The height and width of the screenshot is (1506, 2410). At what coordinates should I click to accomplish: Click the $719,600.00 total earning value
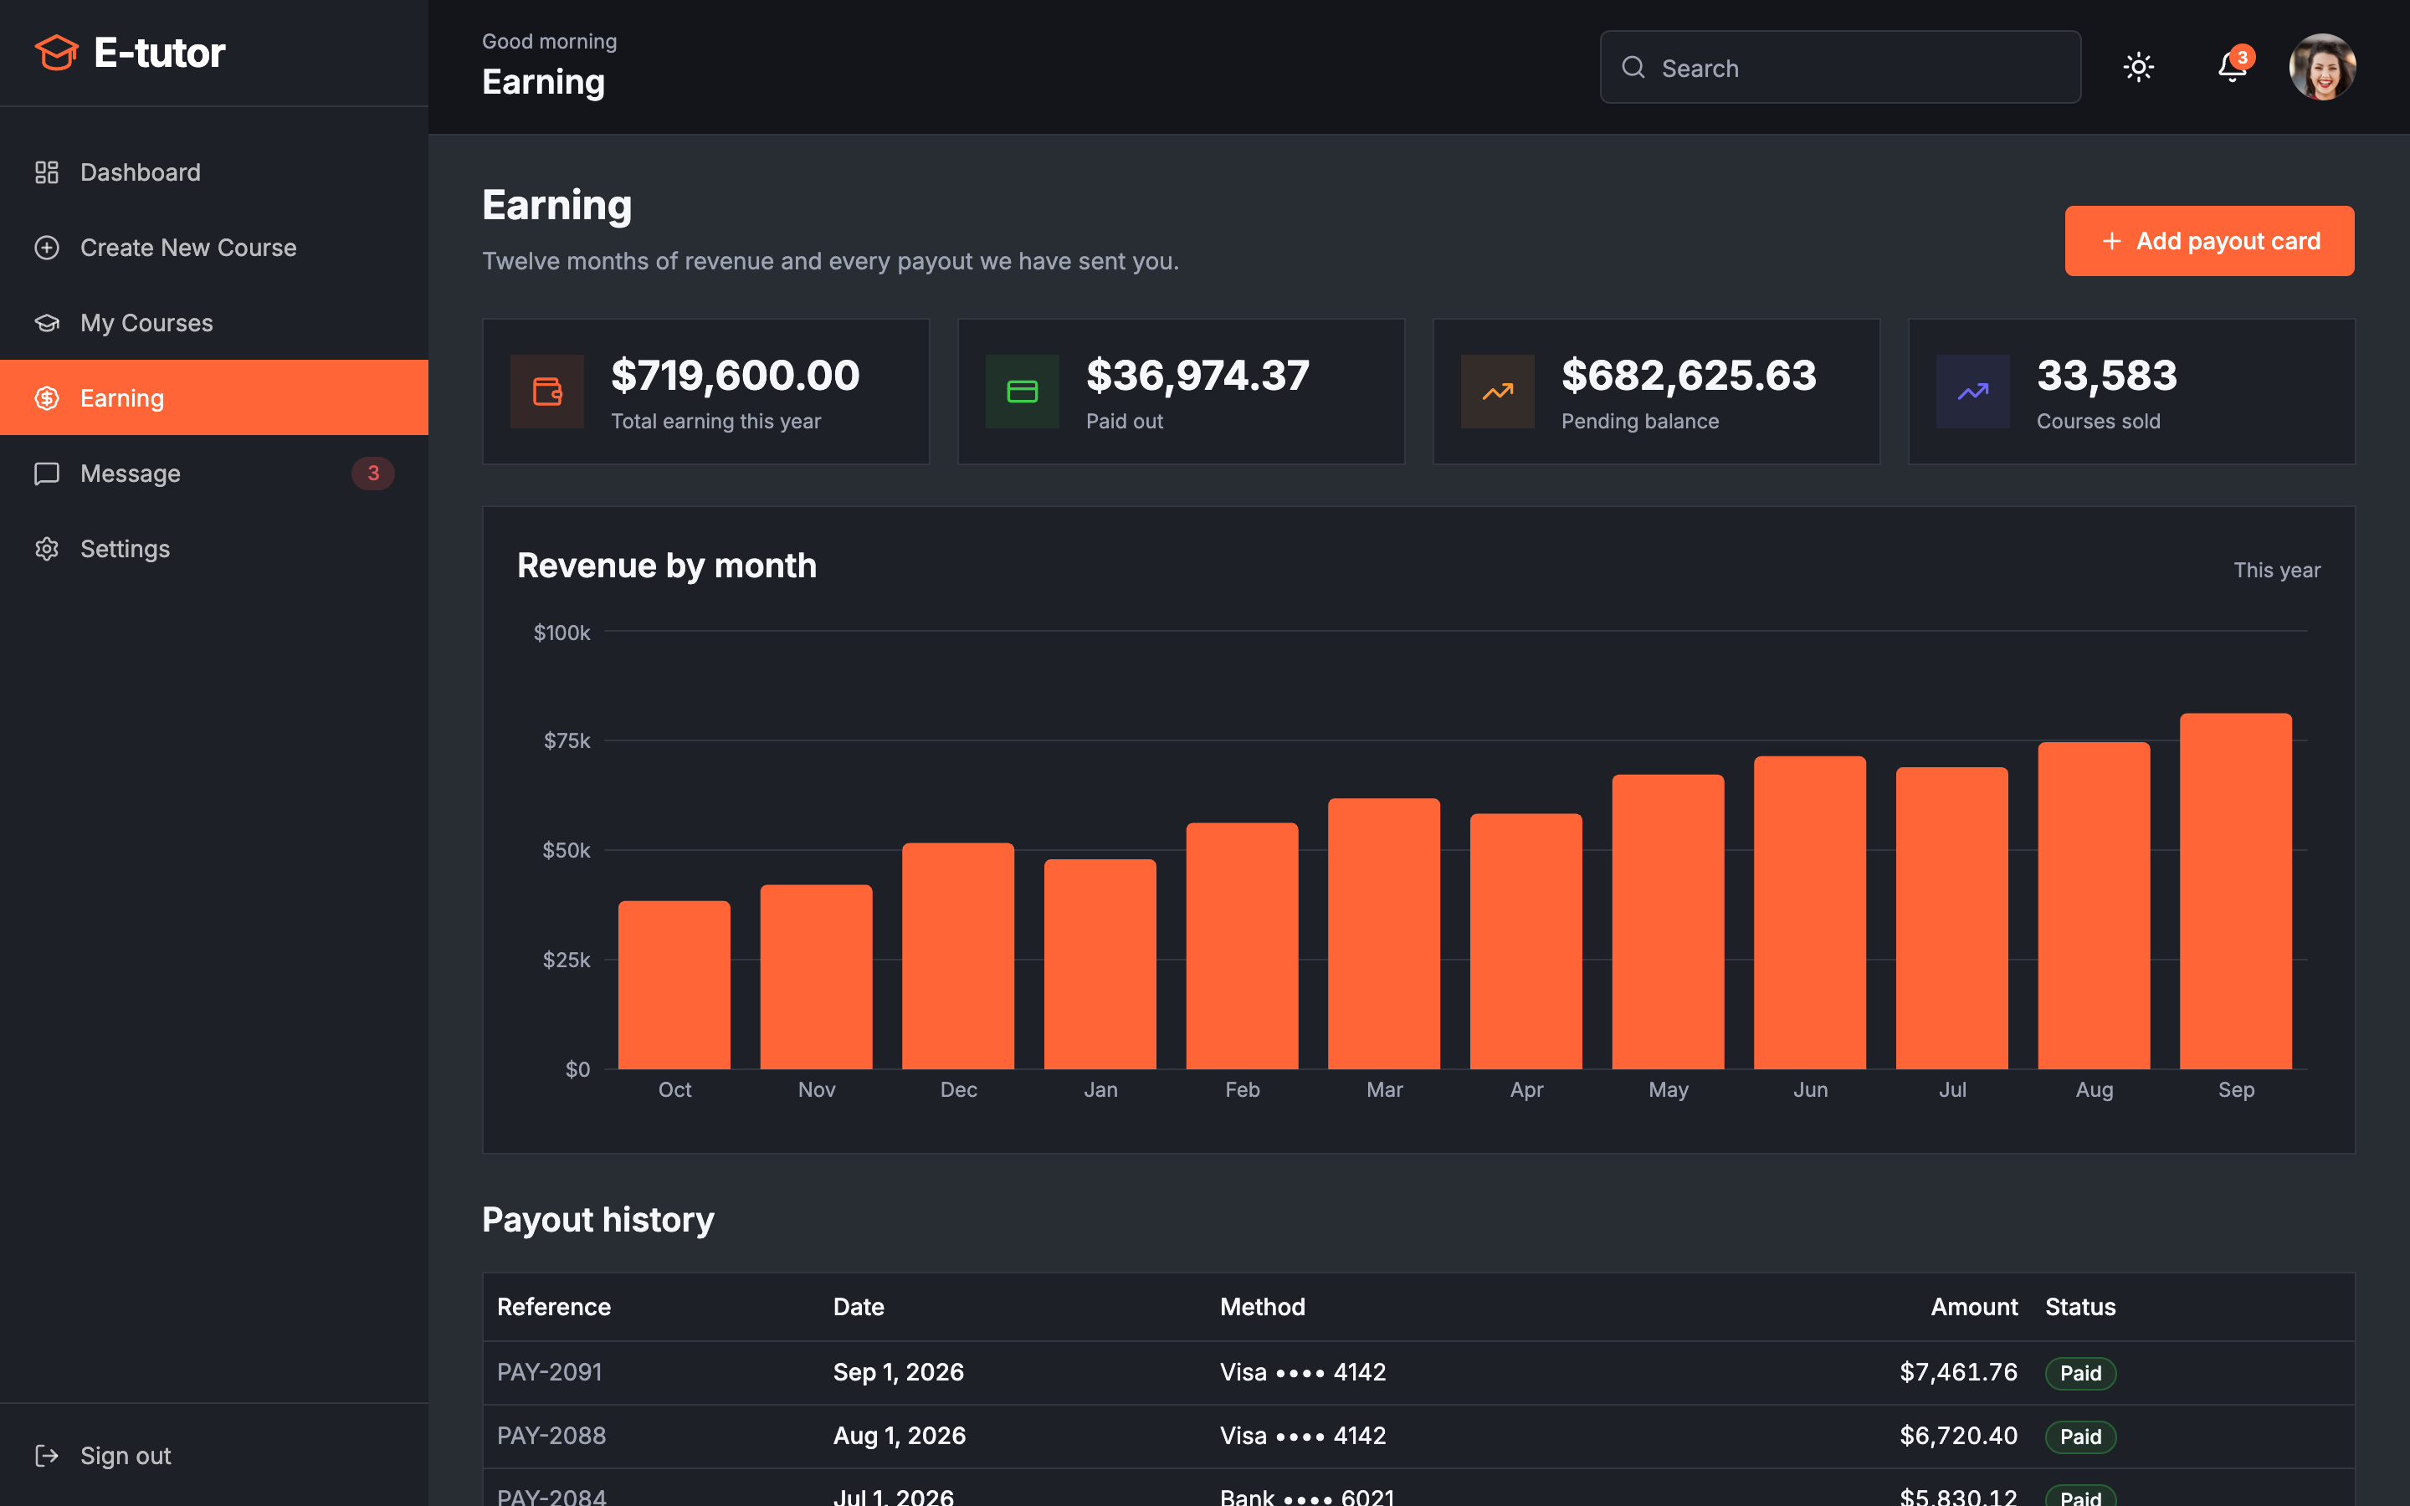click(x=735, y=376)
